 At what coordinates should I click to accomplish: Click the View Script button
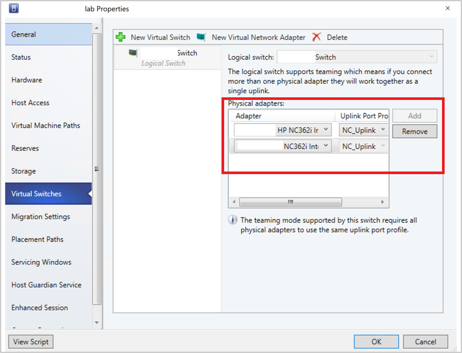31,342
